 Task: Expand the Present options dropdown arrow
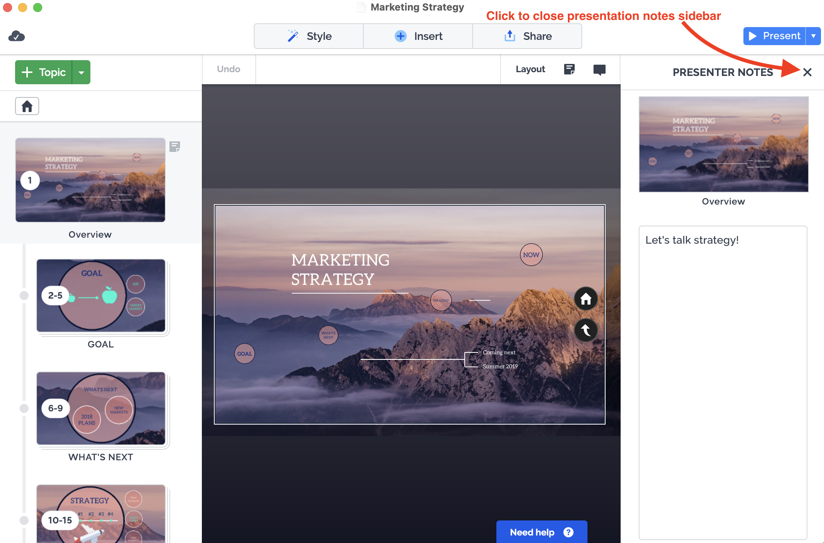coord(813,36)
